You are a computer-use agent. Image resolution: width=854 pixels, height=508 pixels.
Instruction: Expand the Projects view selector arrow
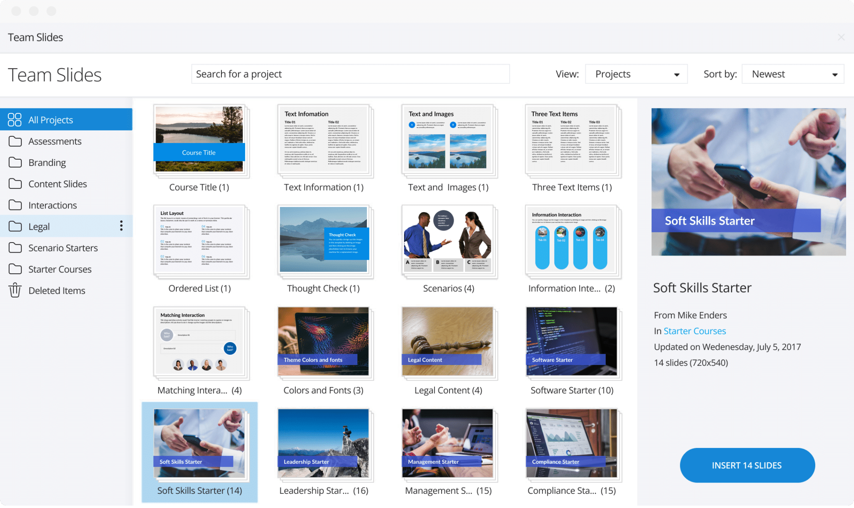point(678,74)
